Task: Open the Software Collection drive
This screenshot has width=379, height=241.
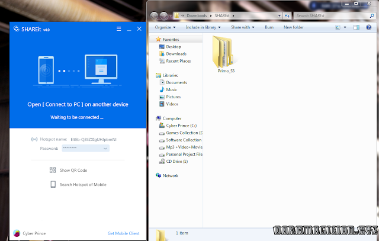Action: [184, 140]
